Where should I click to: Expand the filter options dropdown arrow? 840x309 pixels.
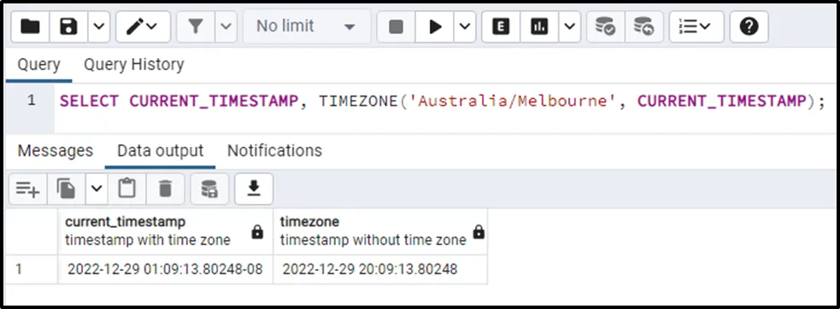coord(226,26)
